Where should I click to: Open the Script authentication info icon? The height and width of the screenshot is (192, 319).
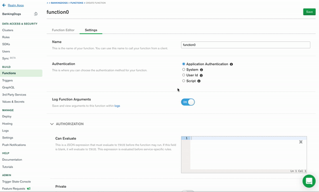[x=199, y=81]
